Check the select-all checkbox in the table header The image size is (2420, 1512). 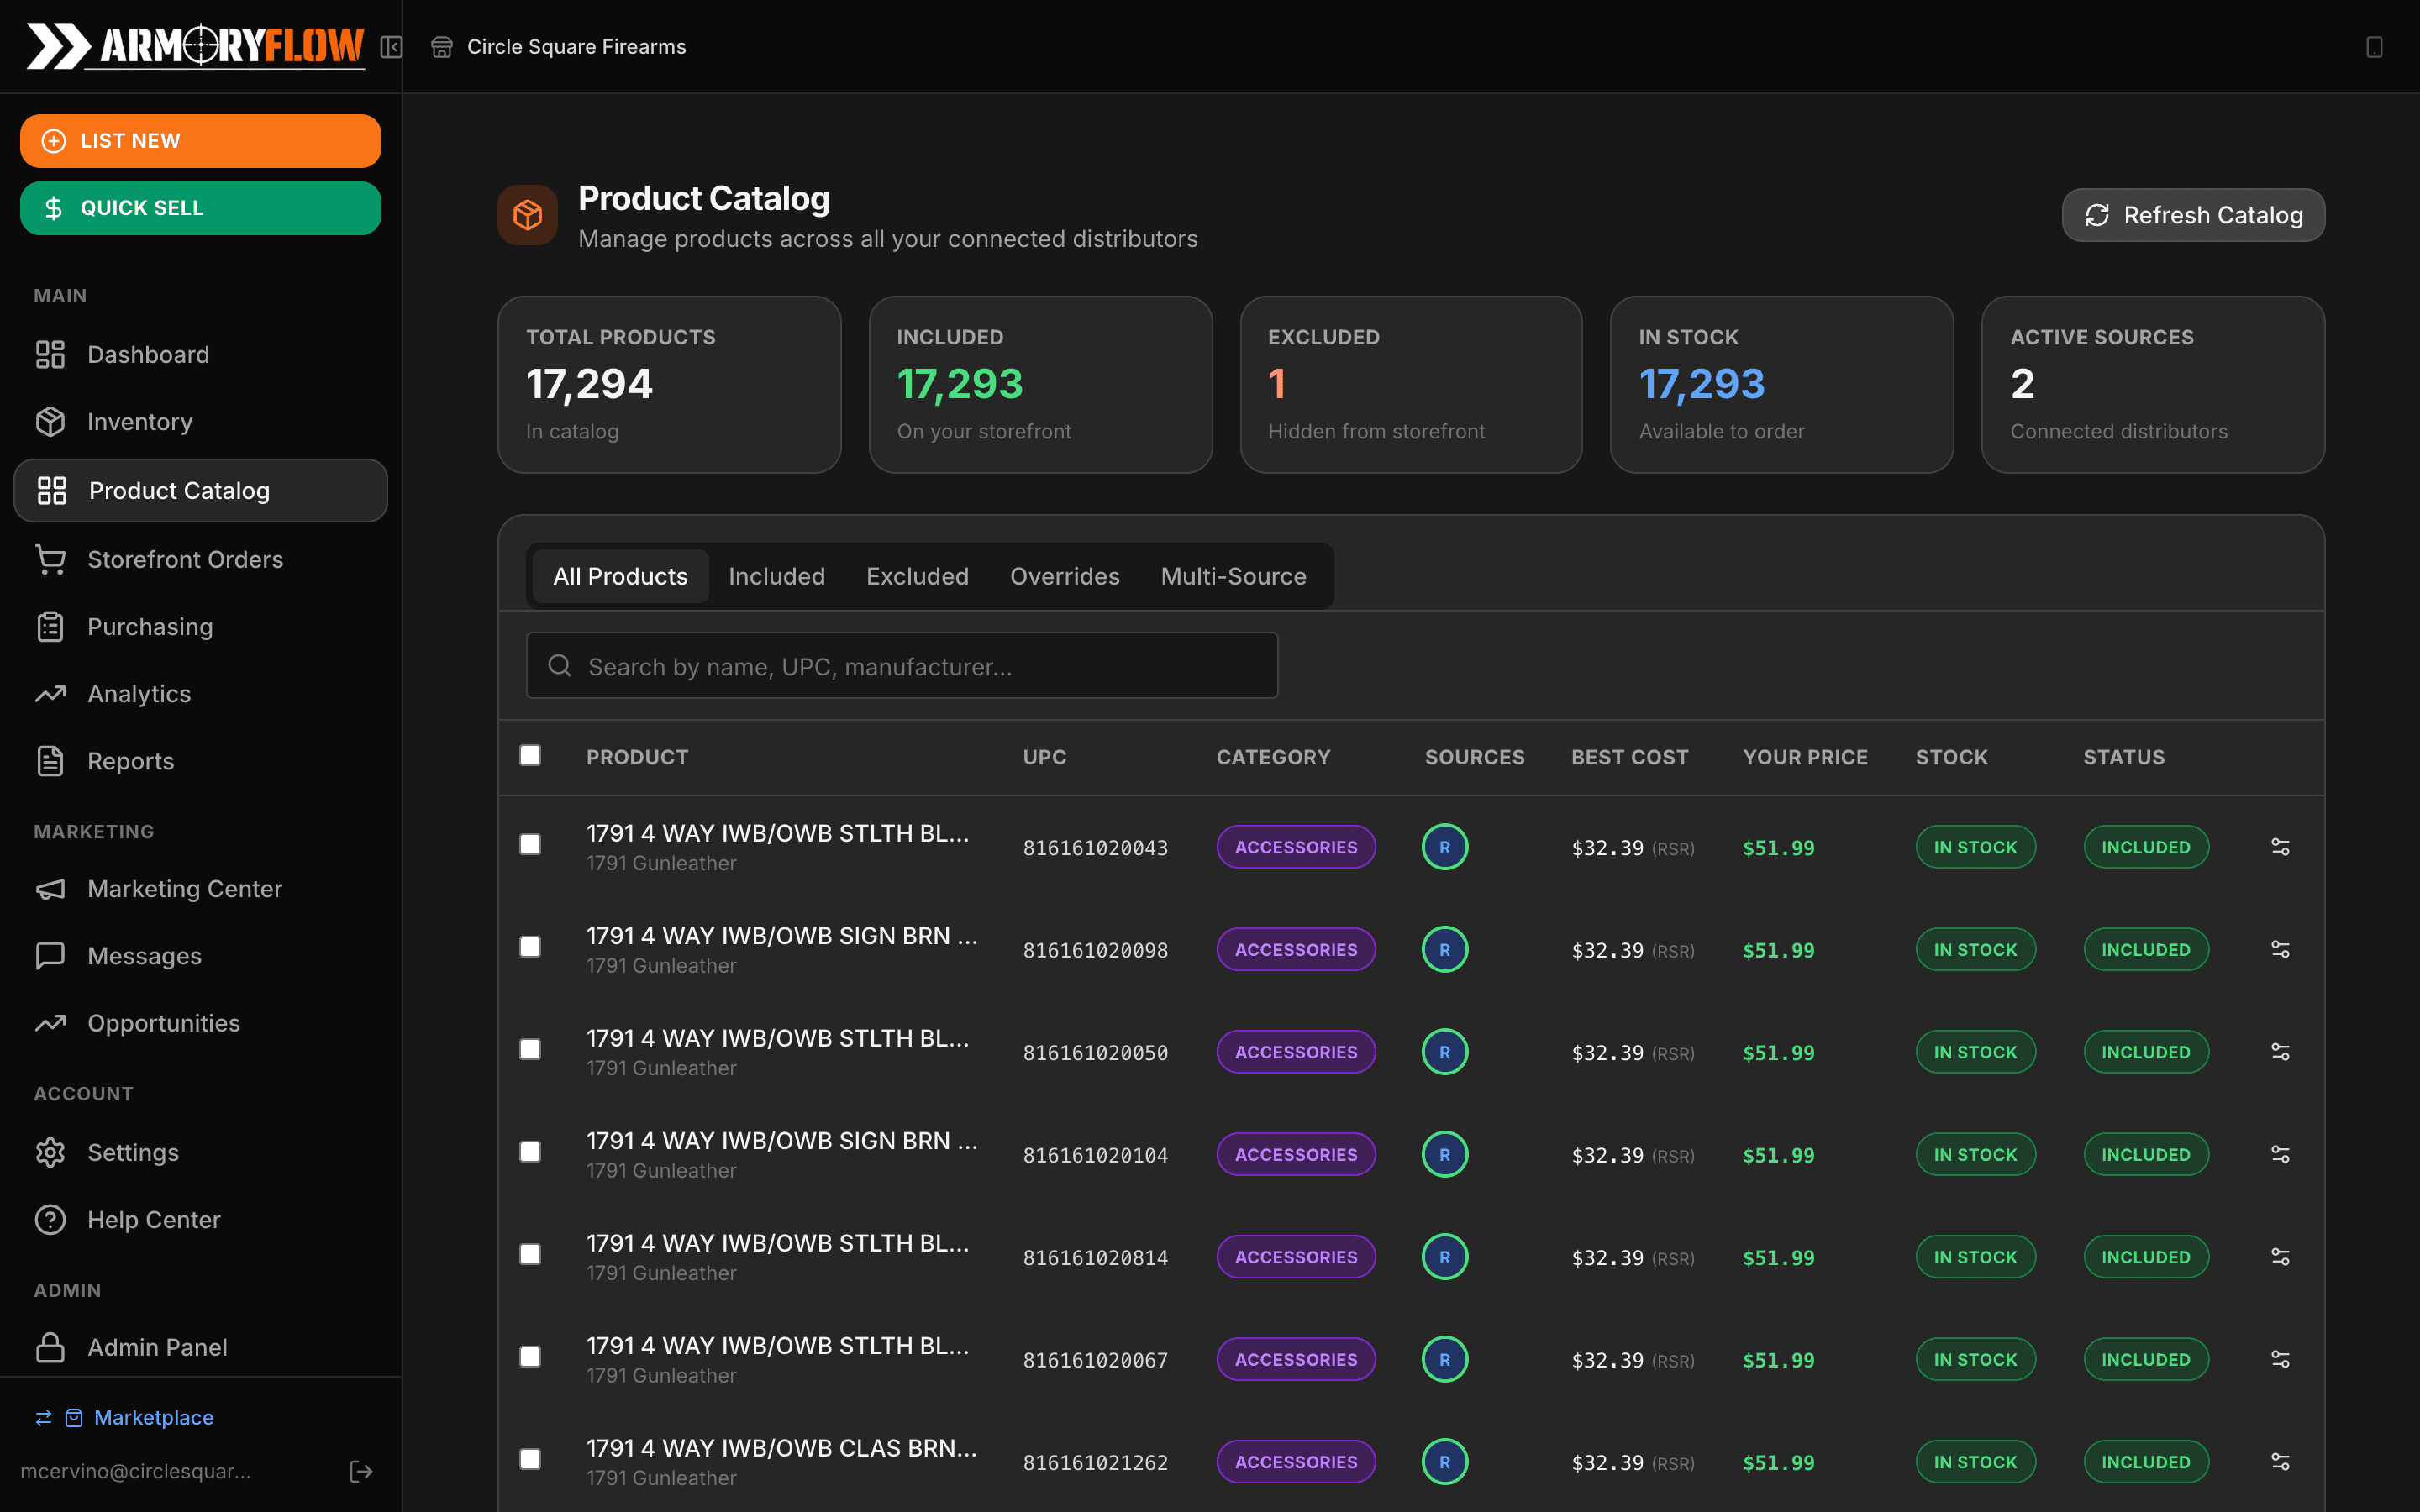[530, 757]
